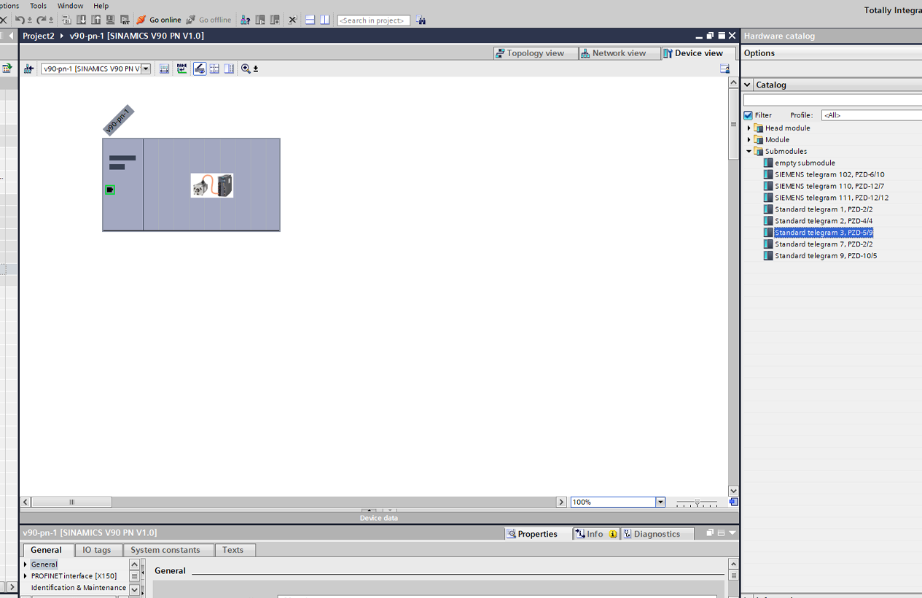This screenshot has height=598, width=922.
Task: Click the overview navigation icon bottom right
Action: coord(733,502)
